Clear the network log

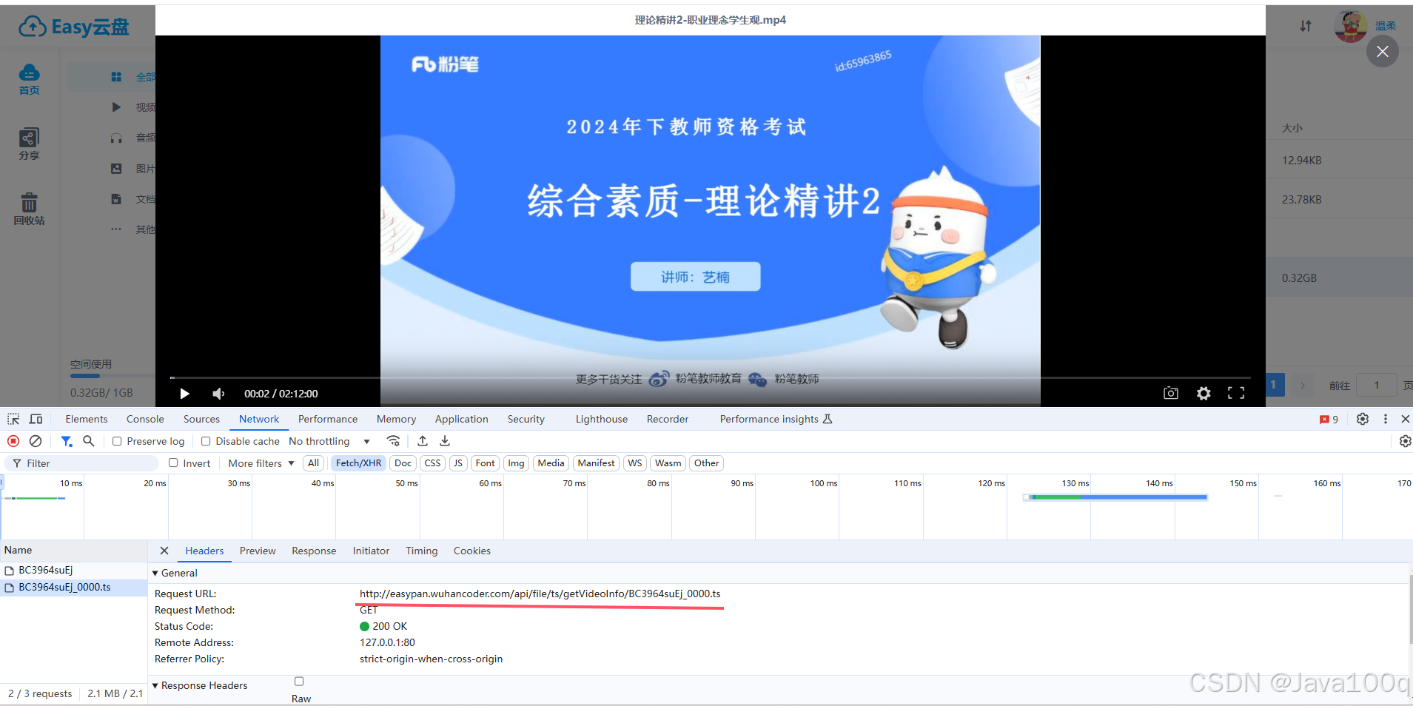[36, 441]
